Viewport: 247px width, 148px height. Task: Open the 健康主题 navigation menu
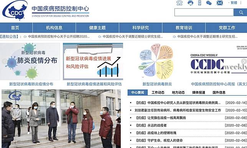tap(97, 28)
